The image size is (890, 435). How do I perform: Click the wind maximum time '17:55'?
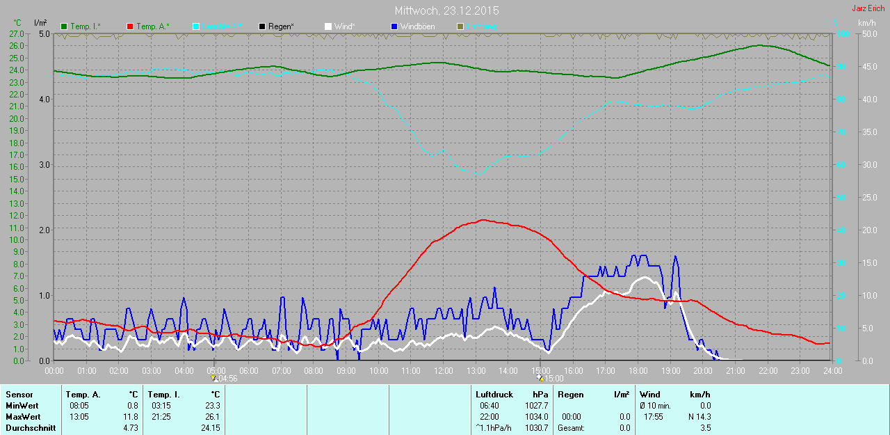tap(654, 417)
